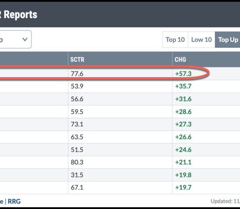The height and width of the screenshot is (209, 240).
Task: Select the Top Up tab
Action: click(x=228, y=40)
